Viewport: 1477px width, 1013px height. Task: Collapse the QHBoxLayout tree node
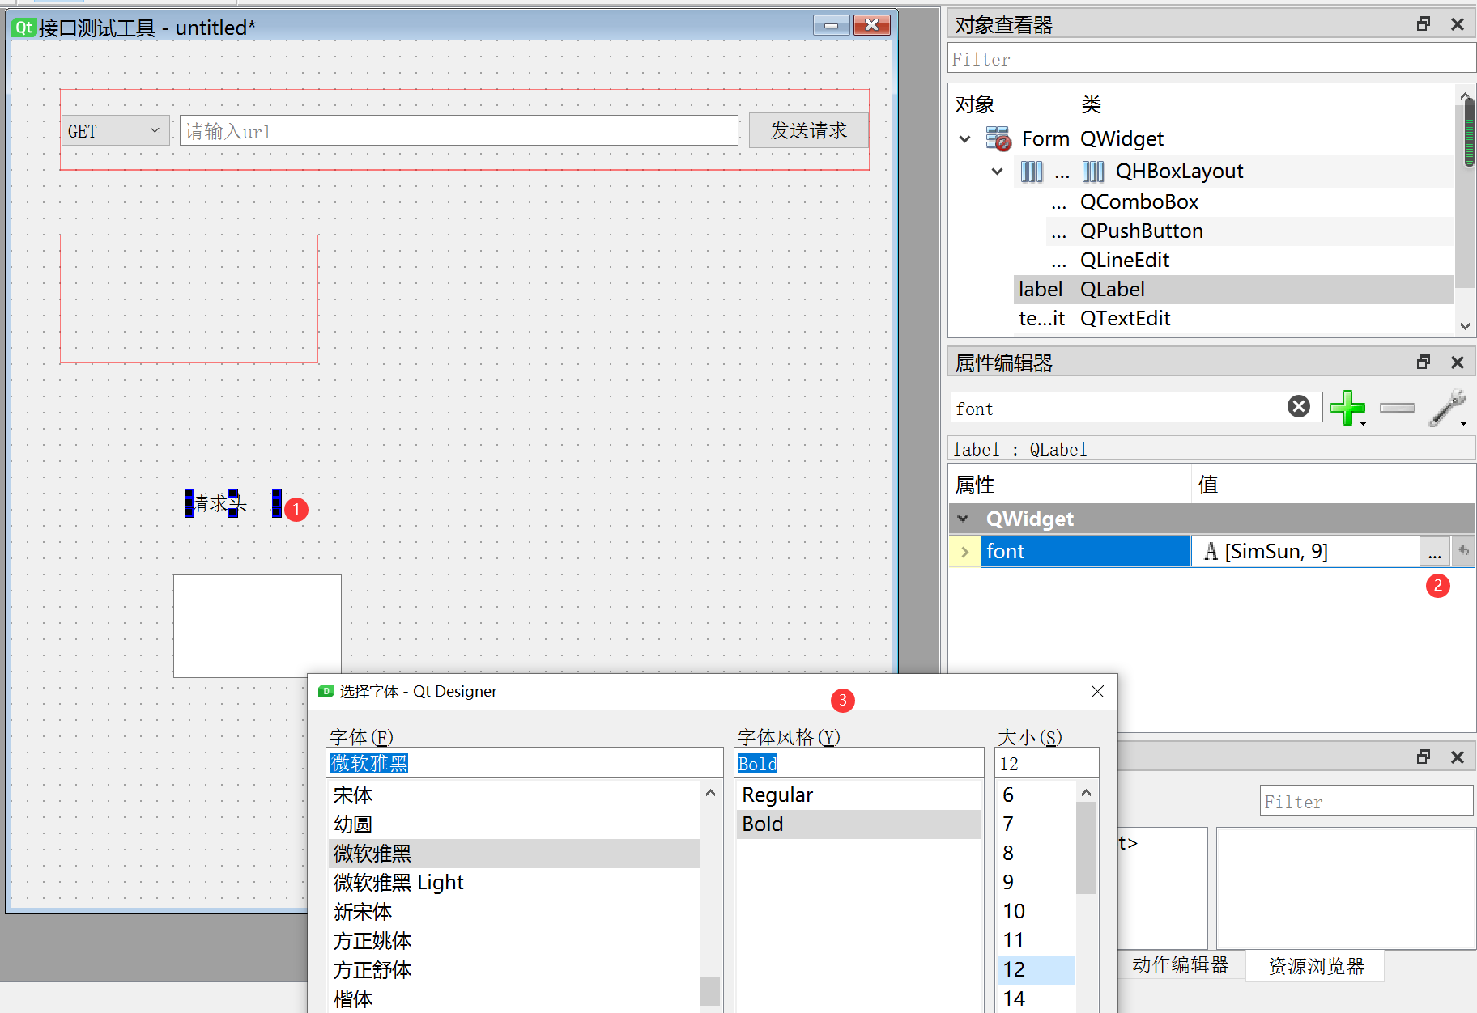(997, 172)
